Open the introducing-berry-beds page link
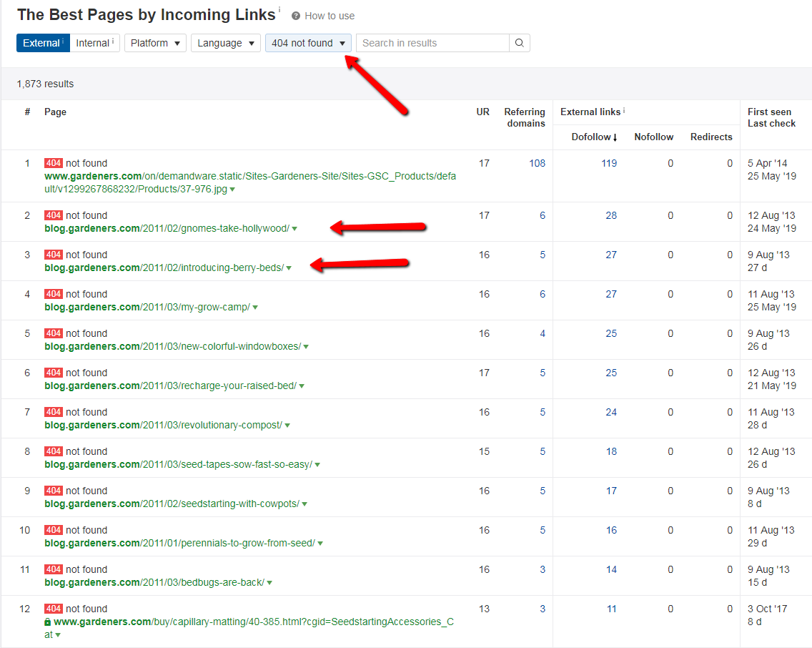The width and height of the screenshot is (812, 648). (164, 267)
